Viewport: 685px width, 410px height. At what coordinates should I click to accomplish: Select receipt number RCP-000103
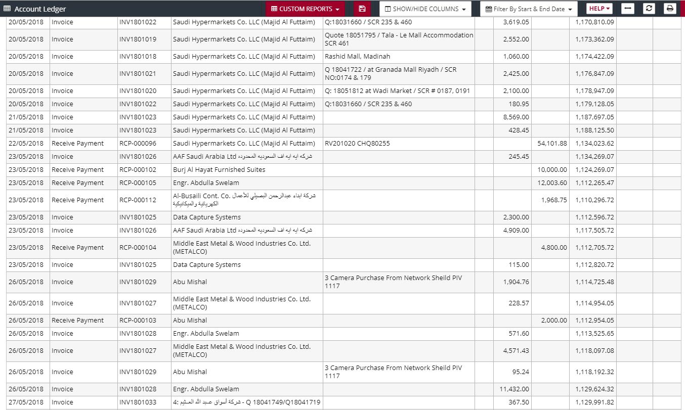pos(138,321)
